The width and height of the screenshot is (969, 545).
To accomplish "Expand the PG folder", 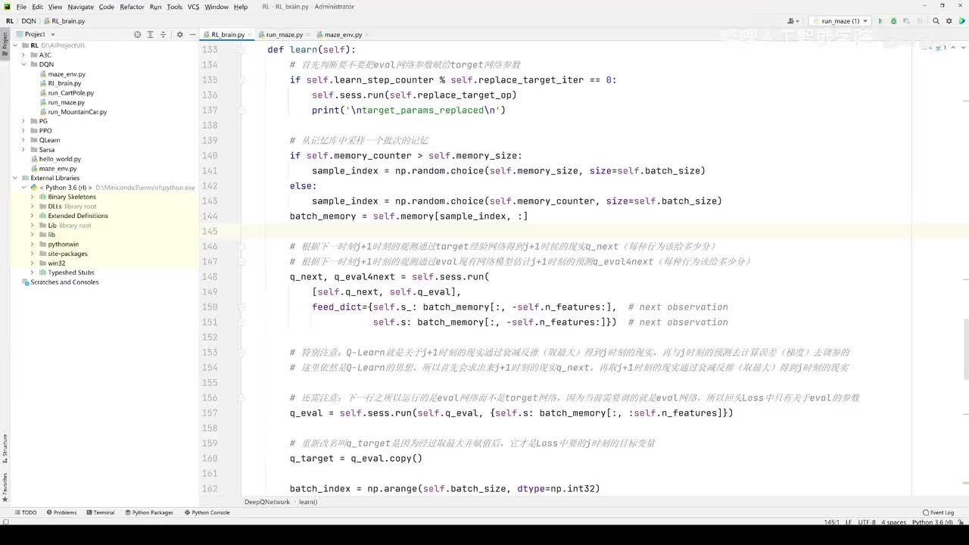I will coord(23,121).
